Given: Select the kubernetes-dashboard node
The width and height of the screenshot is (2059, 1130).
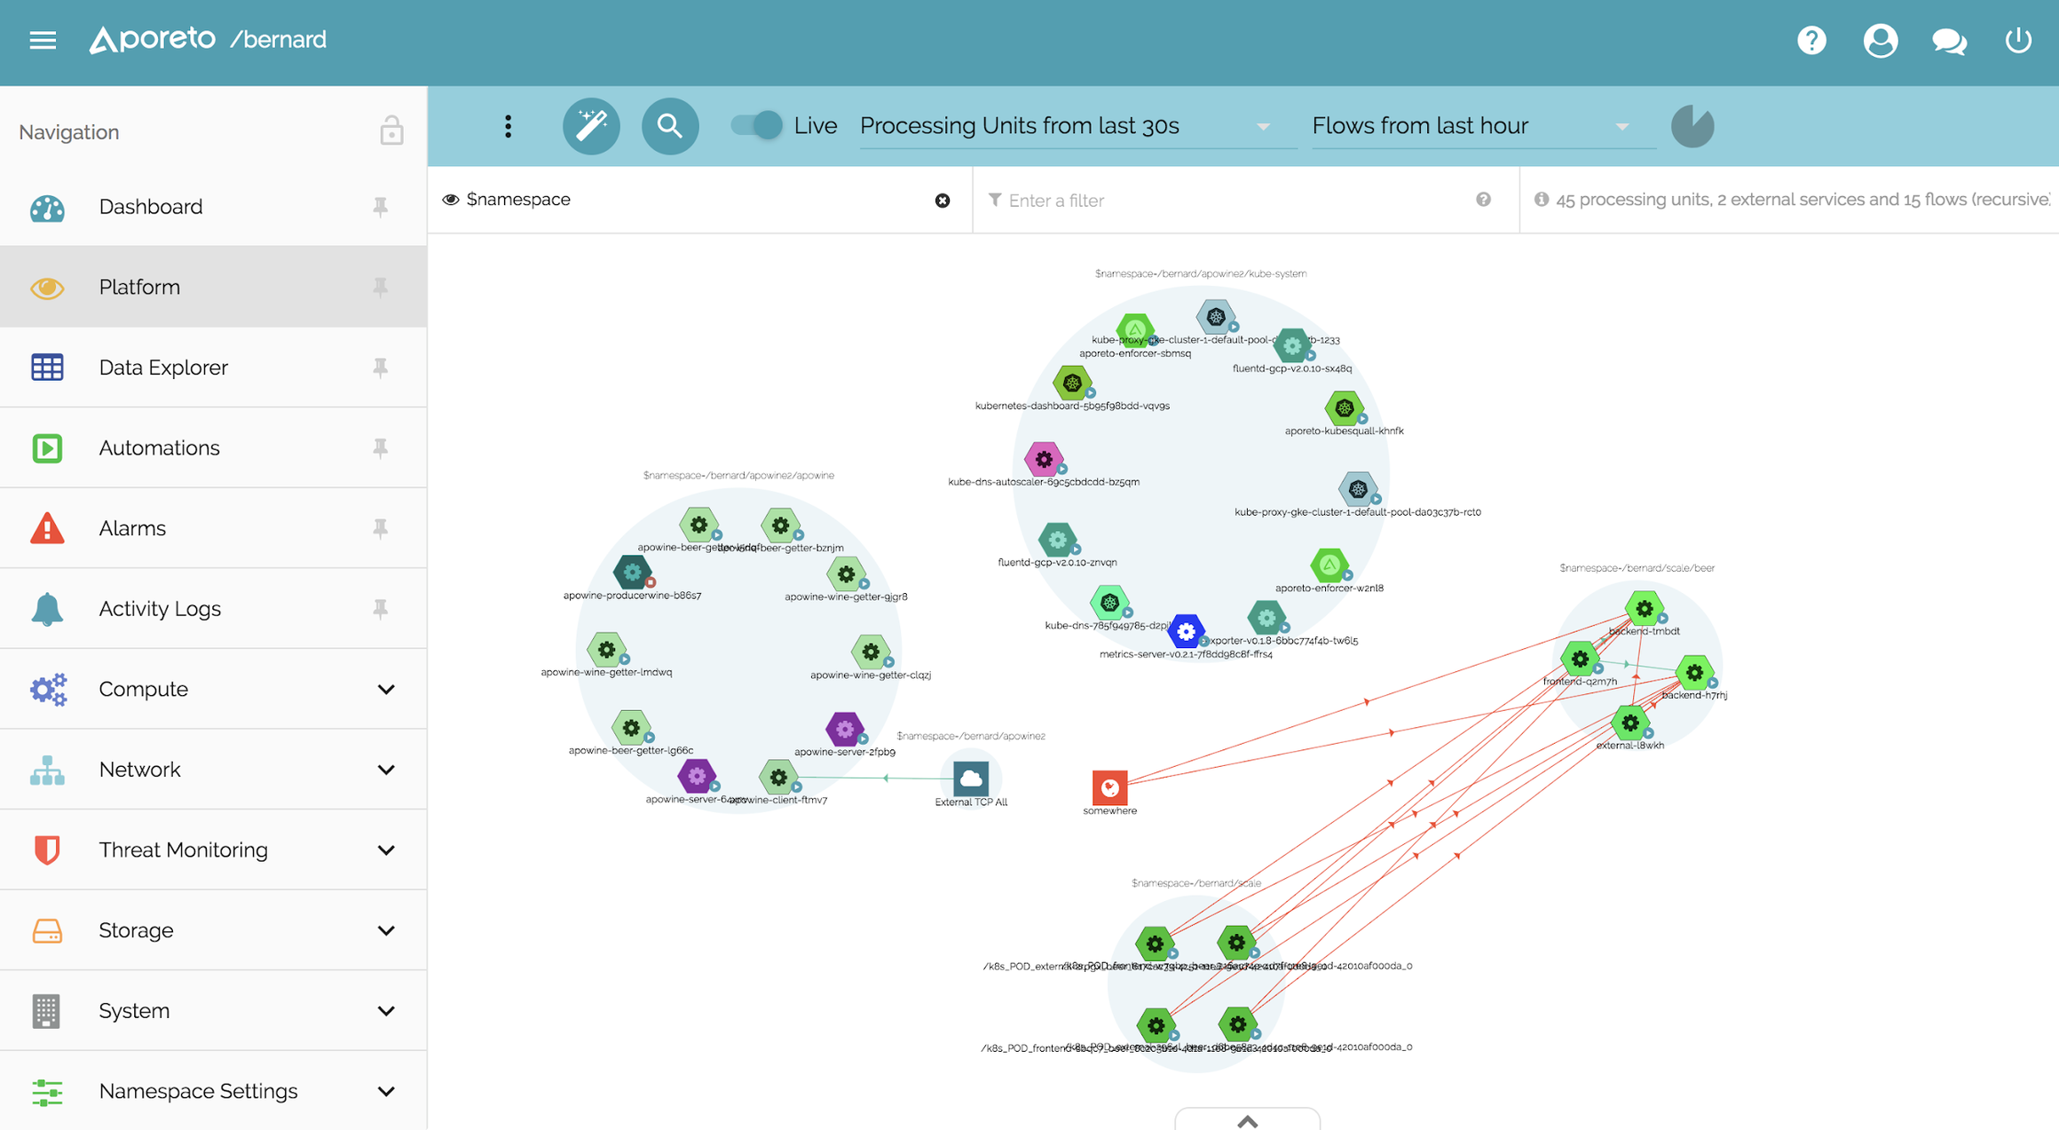Looking at the screenshot, I should (1072, 383).
